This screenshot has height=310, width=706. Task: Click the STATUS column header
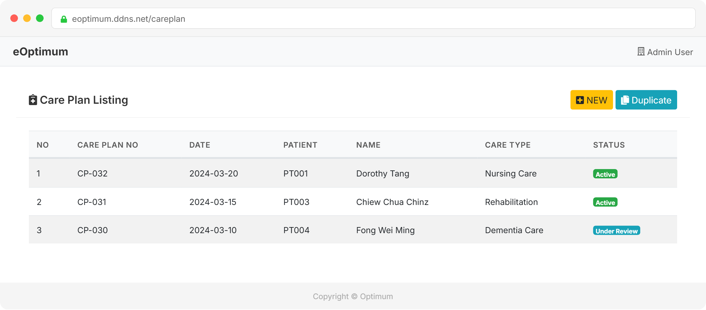click(609, 145)
